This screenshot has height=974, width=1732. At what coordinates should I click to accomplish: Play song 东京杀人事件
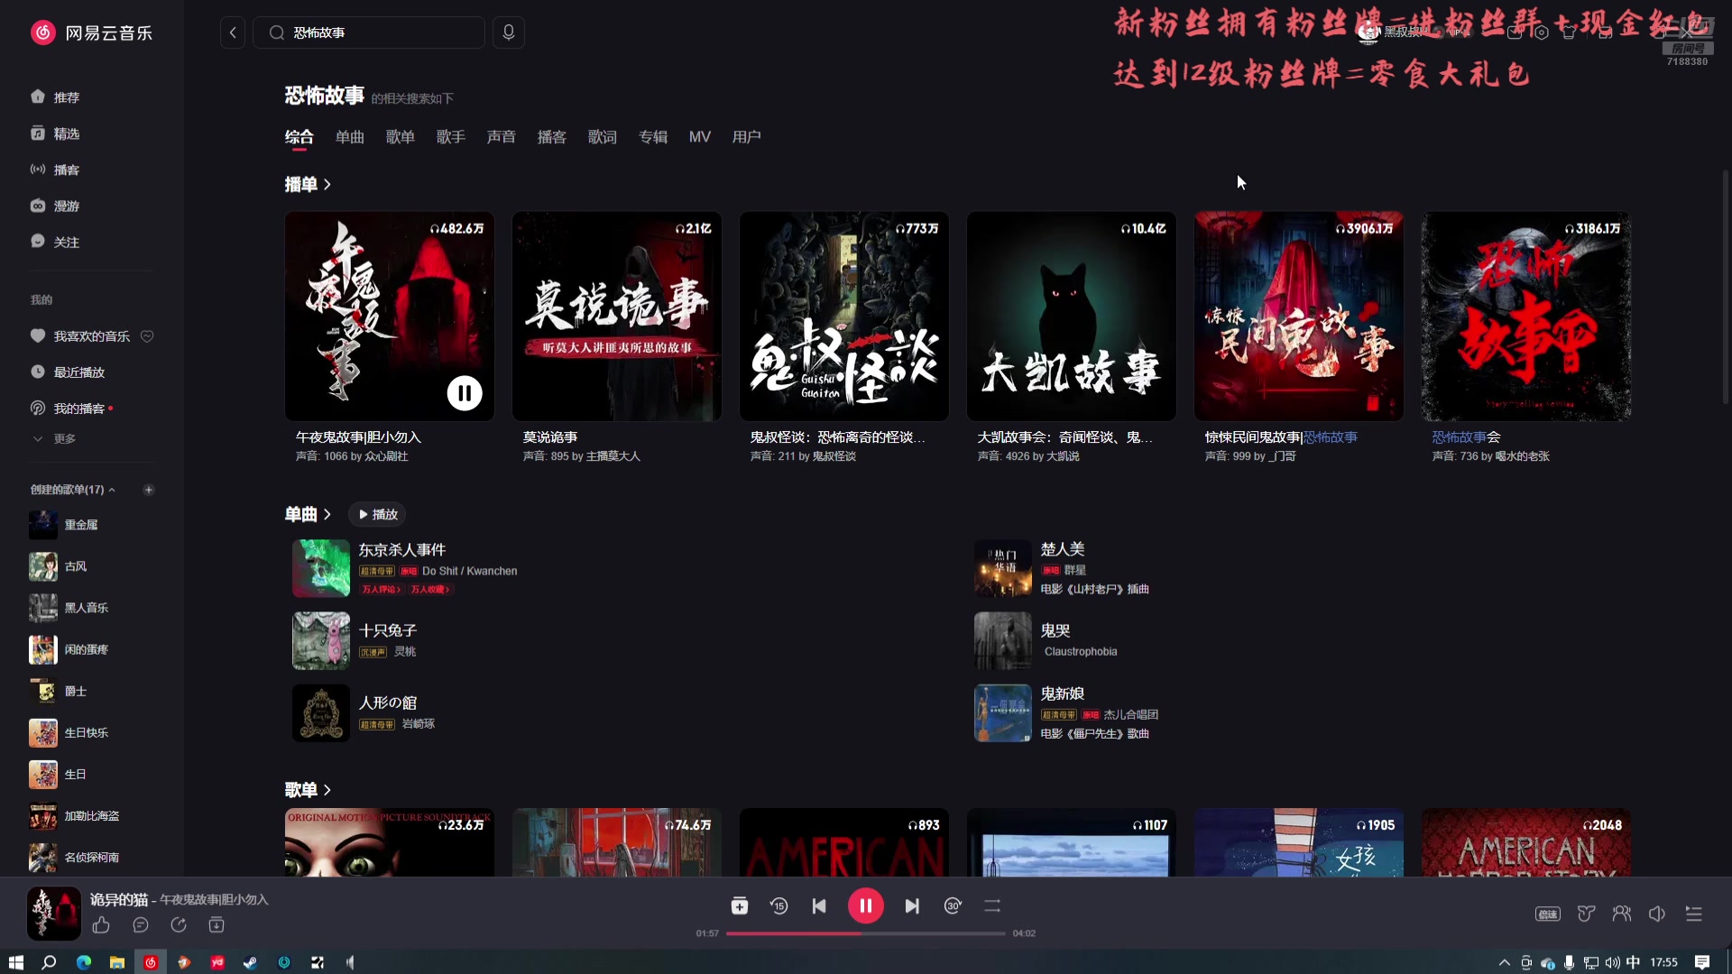(x=321, y=568)
